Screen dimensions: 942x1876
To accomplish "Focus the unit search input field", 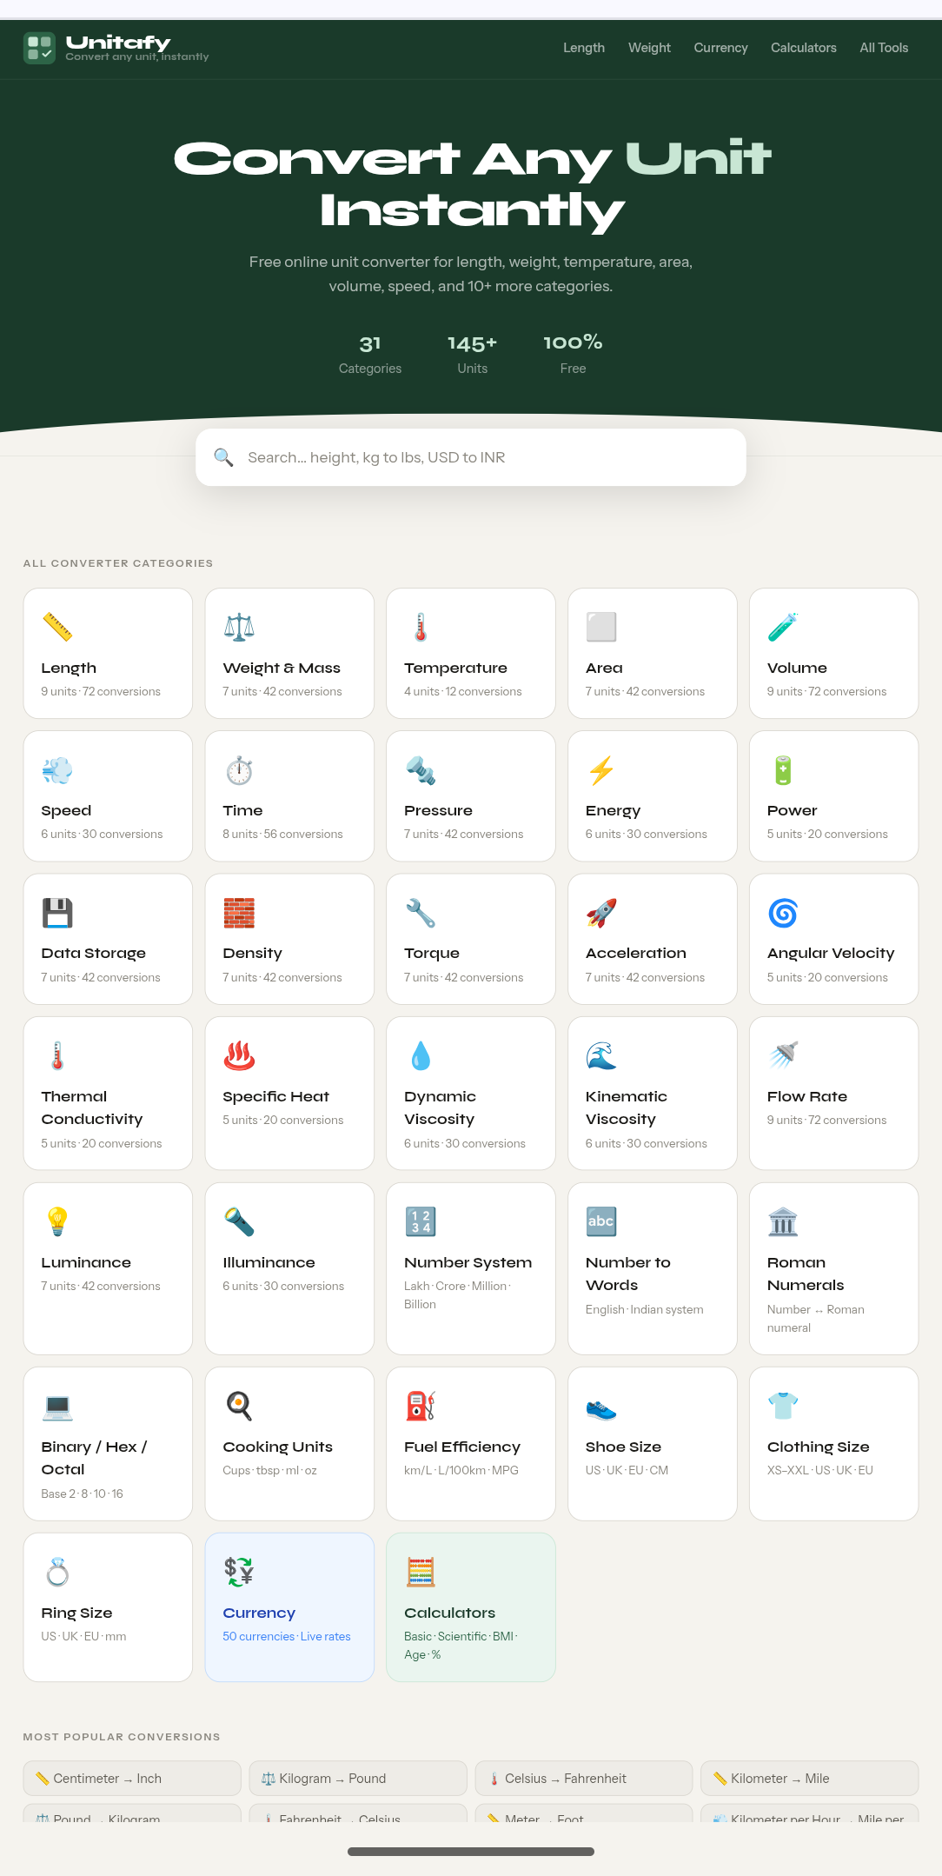I will pyautogui.click(x=471, y=457).
